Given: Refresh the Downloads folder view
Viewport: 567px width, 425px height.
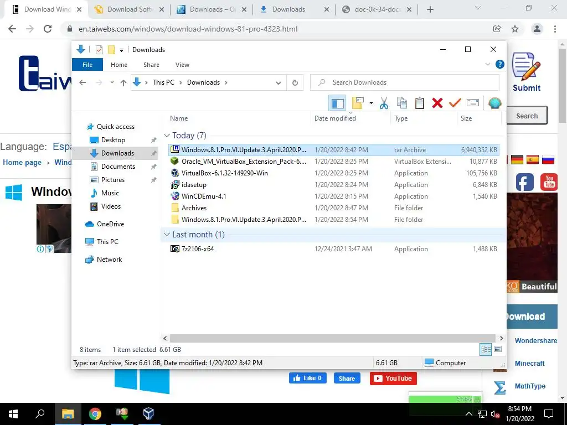Looking at the screenshot, I should (295, 83).
